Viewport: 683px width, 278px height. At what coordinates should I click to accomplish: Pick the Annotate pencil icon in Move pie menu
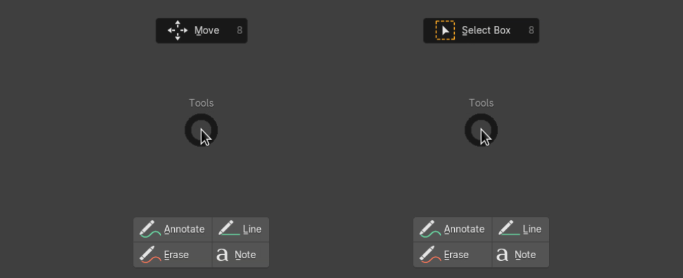(x=150, y=230)
